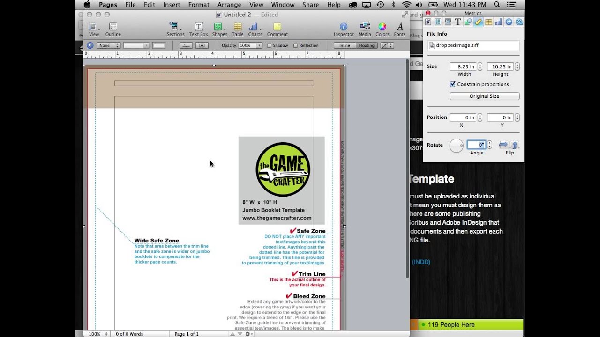The image size is (600, 337).
Task: Enable the Shadow checkbox
Action: click(x=270, y=45)
